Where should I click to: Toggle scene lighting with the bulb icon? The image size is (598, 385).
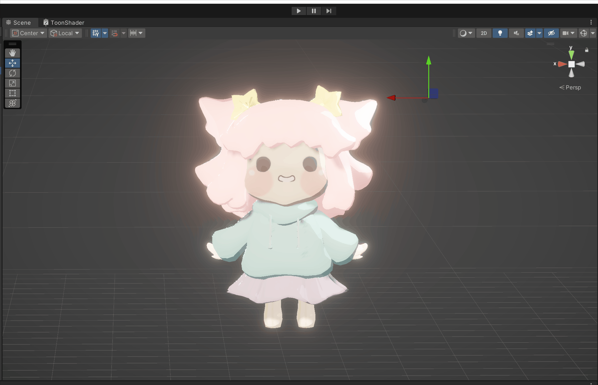point(500,33)
